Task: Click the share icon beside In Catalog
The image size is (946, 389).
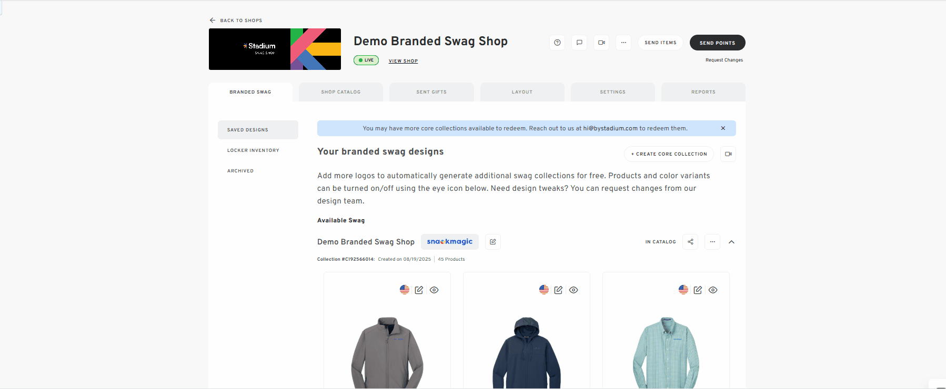Action: click(690, 242)
